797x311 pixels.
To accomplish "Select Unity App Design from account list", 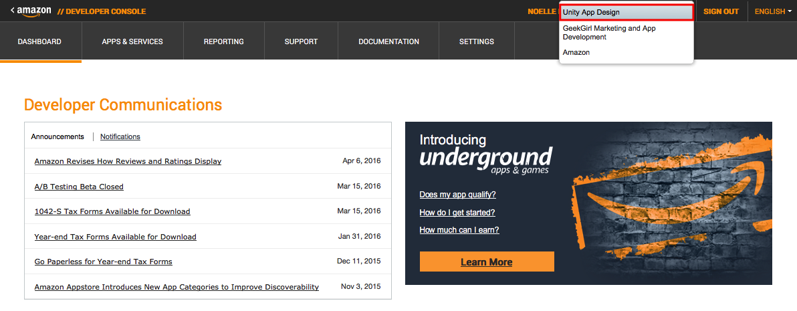I will 626,13.
